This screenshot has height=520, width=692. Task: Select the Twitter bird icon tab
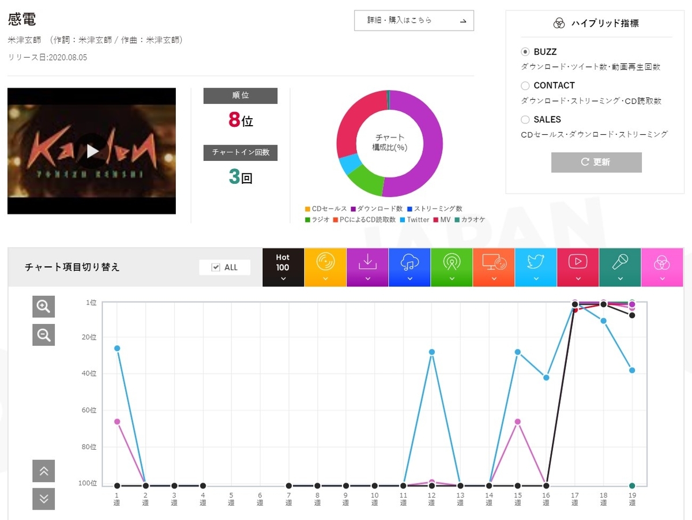536,267
